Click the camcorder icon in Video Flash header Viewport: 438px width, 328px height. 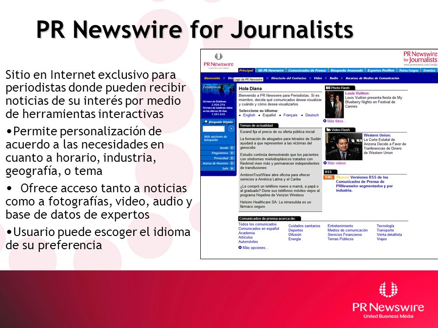pos(328,130)
